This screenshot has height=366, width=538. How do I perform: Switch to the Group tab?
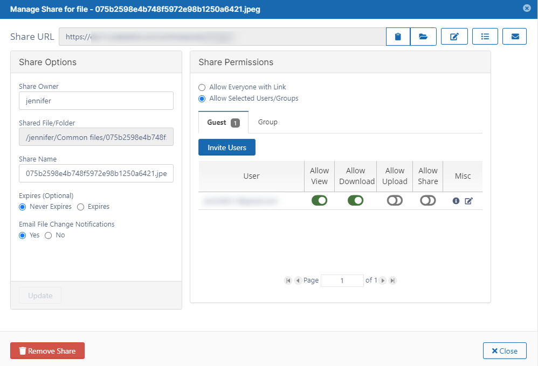click(x=267, y=122)
